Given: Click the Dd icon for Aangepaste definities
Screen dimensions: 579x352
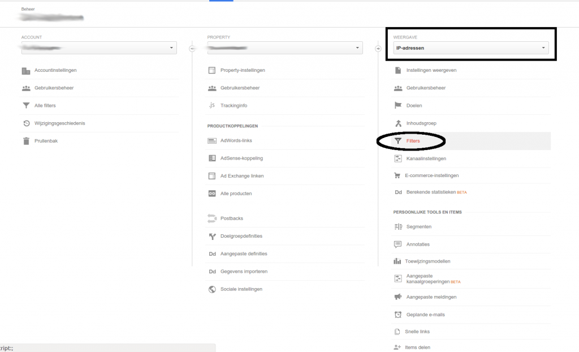Looking at the screenshot, I should point(212,254).
